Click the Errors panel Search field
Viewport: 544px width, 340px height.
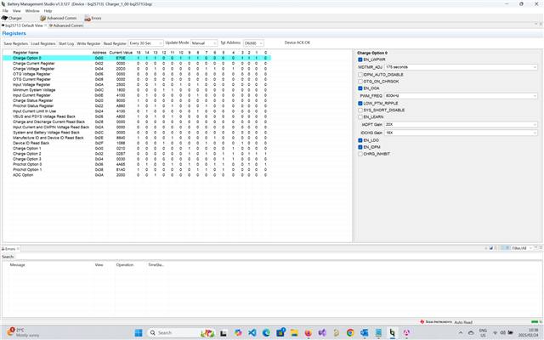(x=278, y=257)
